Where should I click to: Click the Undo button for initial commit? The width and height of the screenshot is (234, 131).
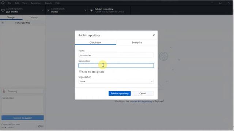[x=40, y=126]
